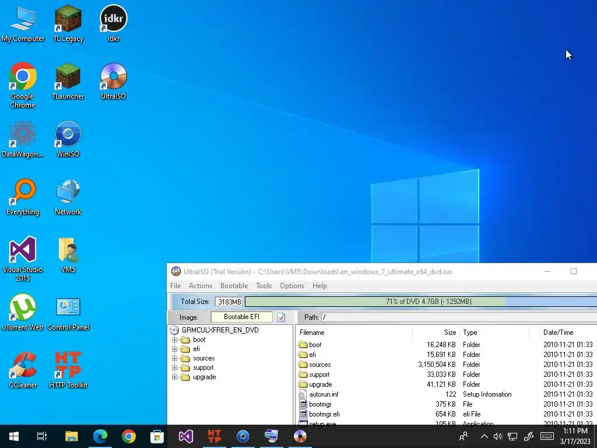Open HTTP Toolkit from taskbar
The width and height of the screenshot is (597, 448).
(215, 436)
